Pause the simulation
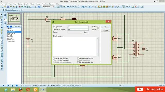The height and width of the screenshot is (92, 165). point(12,86)
